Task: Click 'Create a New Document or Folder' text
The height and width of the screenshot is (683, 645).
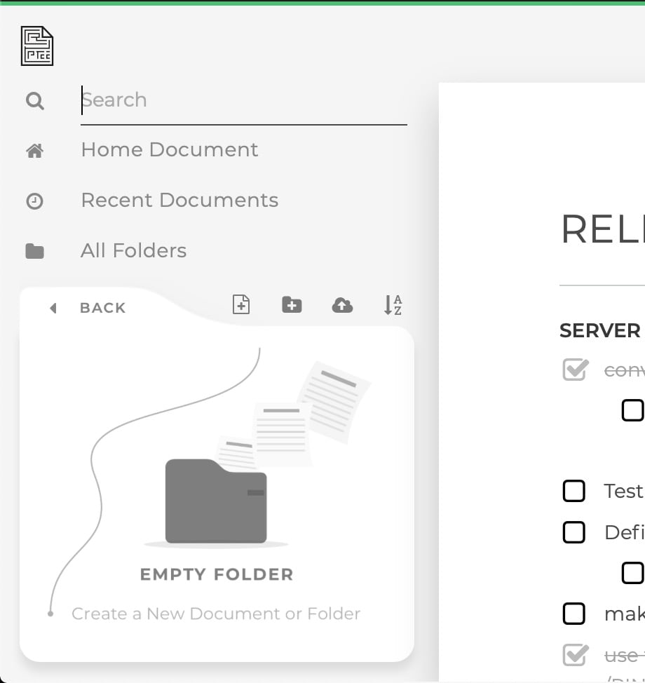Action: point(216,614)
